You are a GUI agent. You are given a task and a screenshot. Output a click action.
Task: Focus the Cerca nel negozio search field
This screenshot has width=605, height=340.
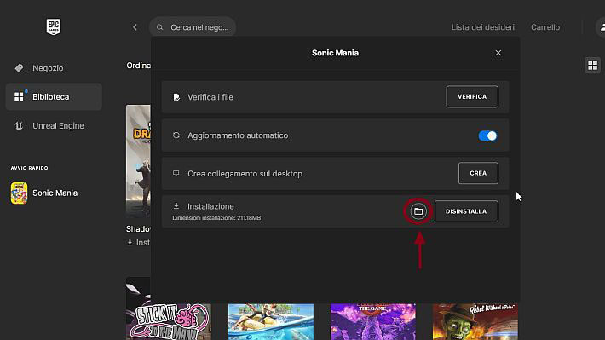pos(193,27)
